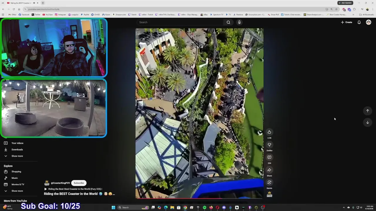
Task: Open the CoasterKingPOV sound thumbnail beside video
Action: [x=269, y=195]
